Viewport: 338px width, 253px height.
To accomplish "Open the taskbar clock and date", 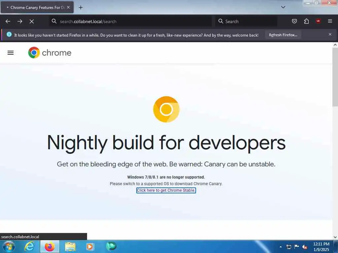I will 321,247.
